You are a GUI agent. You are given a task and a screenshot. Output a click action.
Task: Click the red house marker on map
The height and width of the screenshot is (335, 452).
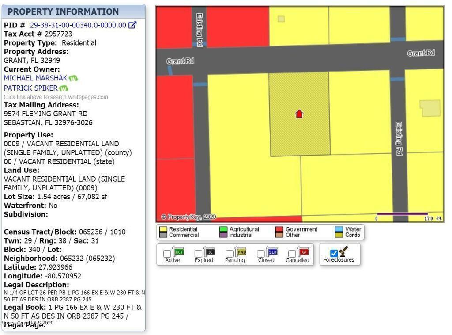(x=299, y=114)
